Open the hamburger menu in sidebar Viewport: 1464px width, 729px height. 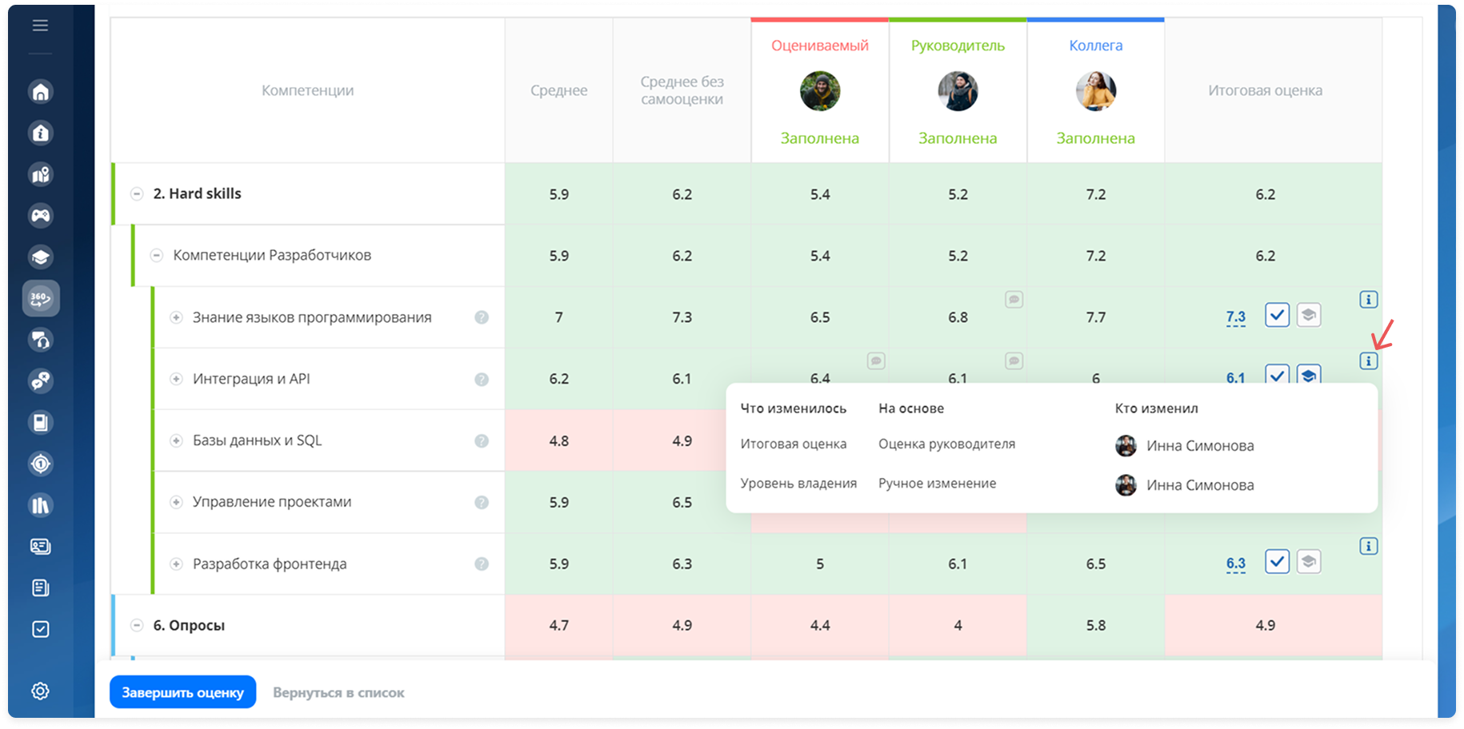[40, 26]
